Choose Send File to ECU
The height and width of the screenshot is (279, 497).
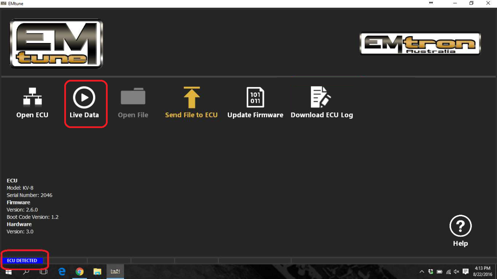point(191,102)
